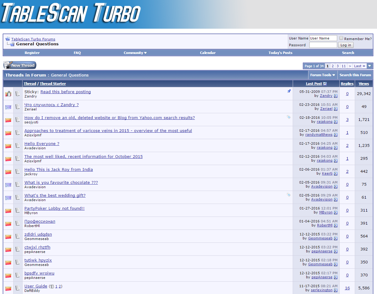Sort by Thread column header

click(x=30, y=84)
